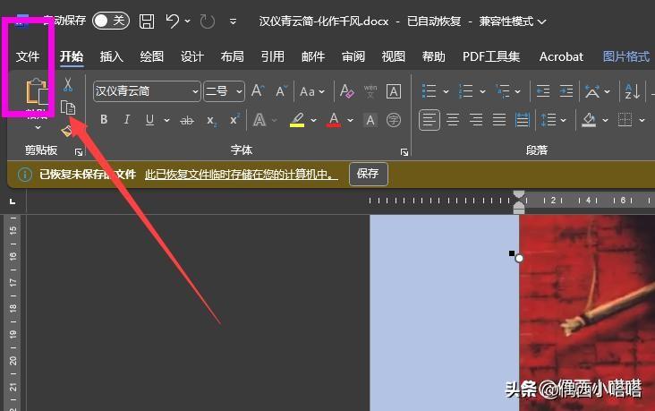Open the multilevel list dropdown arrow
The height and width of the screenshot is (411, 655).
(517, 91)
